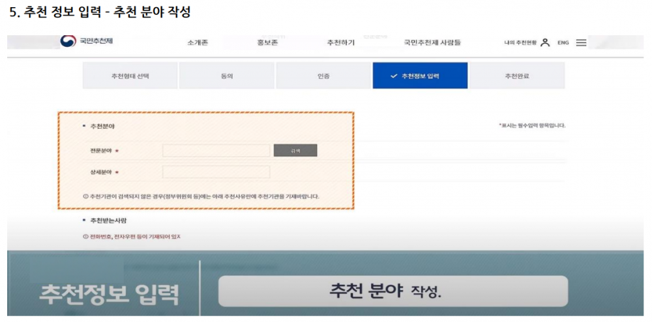Go to 국민추천제 사람들 menu
The width and height of the screenshot is (652, 322).
pos(432,42)
